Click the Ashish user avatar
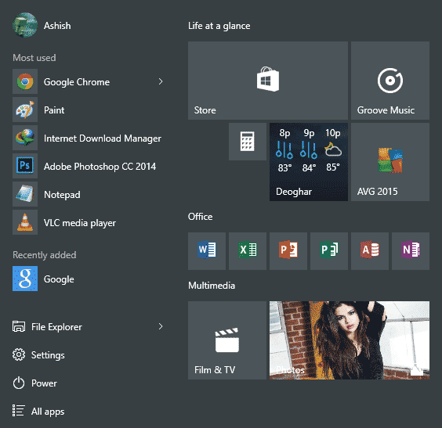Viewport: 442px width, 428px height. point(25,25)
